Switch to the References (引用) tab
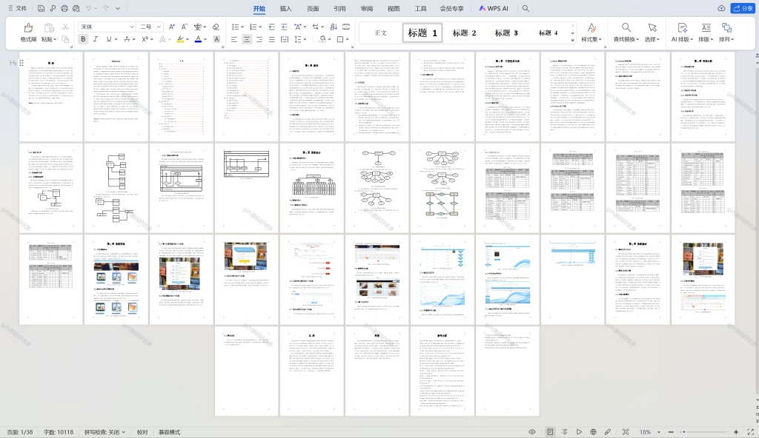Screen dimensions: 759x438 tap(339, 8)
